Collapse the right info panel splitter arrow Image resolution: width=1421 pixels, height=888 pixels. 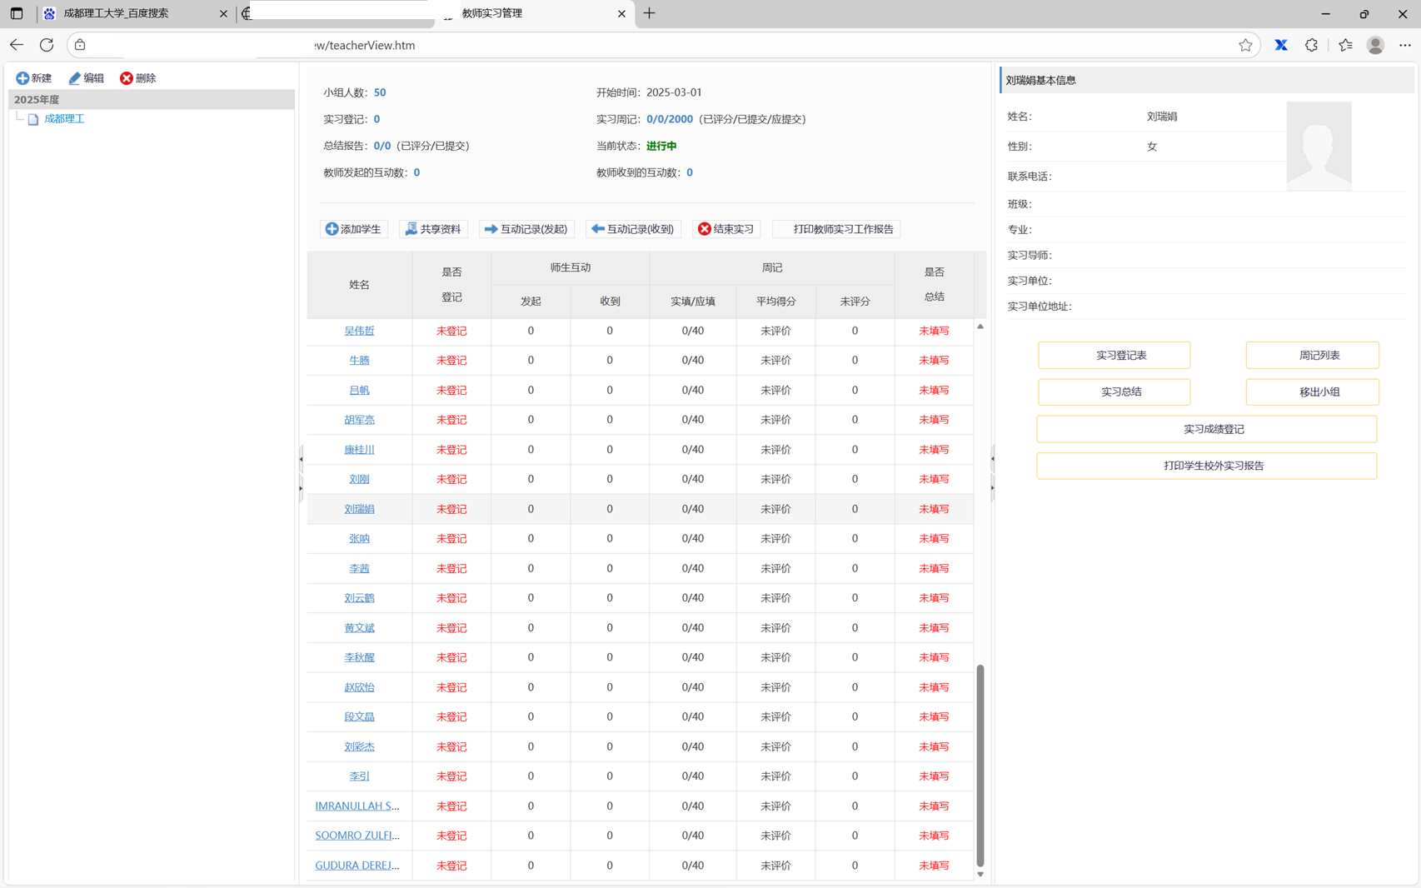pyautogui.click(x=992, y=487)
